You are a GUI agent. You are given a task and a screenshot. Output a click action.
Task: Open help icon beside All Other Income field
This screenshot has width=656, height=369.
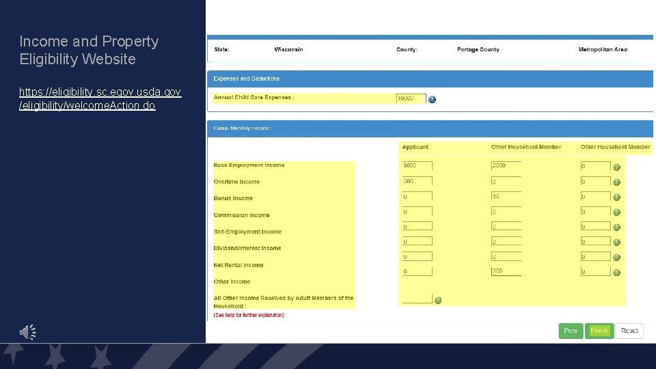(438, 301)
